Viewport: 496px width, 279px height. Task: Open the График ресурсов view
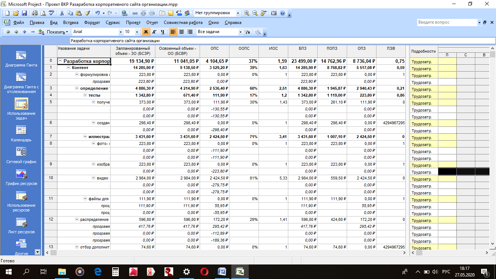tap(21, 177)
